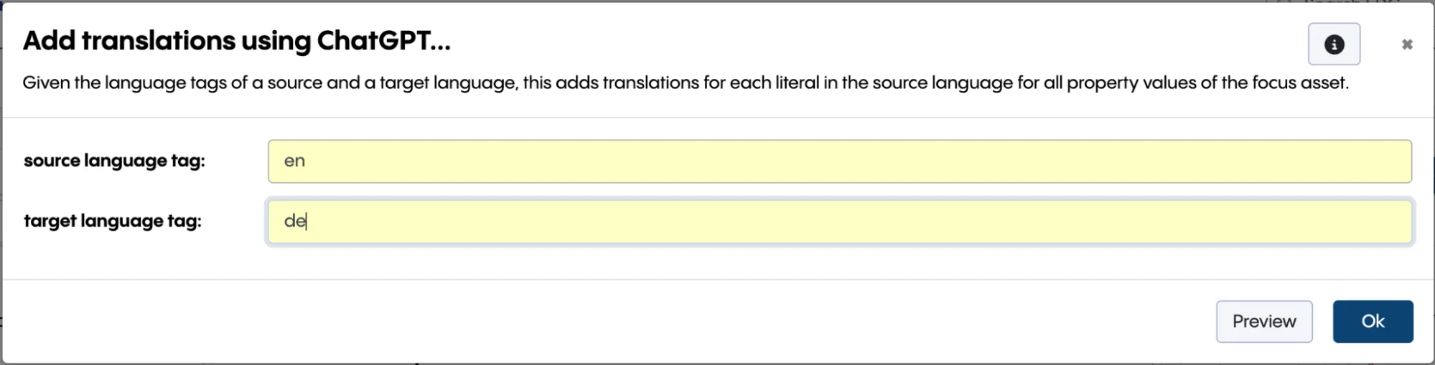This screenshot has height=365, width=1435.
Task: Click the word "ChatGPT" in the heading
Action: coord(373,41)
